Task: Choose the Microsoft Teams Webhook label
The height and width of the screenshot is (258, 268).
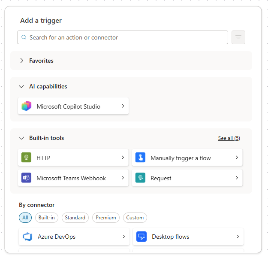Action: [71, 178]
